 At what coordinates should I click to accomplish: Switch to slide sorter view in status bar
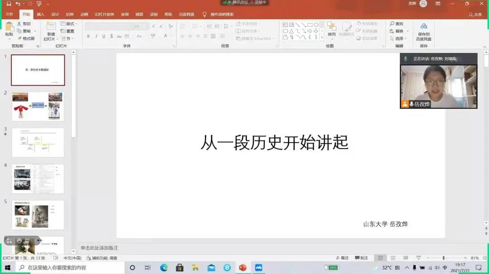[393, 258]
